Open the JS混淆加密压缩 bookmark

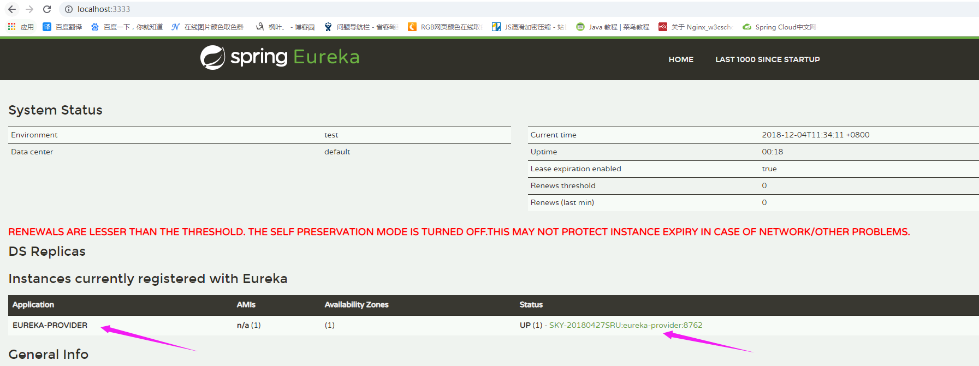[x=529, y=27]
